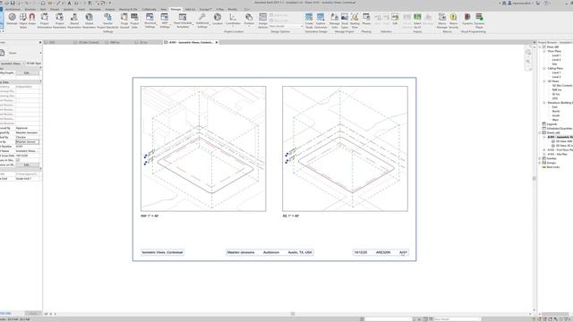
Task: Switch to the Modify ribbon tab
Action: tap(233, 9)
